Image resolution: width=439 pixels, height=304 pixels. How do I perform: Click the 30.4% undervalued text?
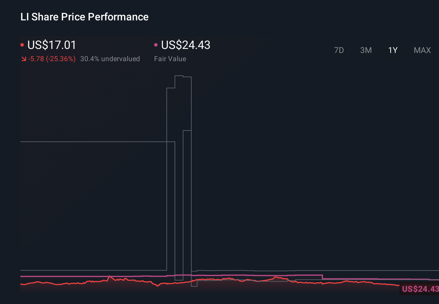(110, 59)
